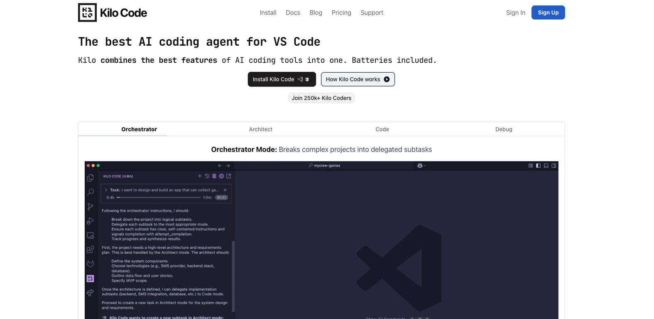Viewport: 654px width, 319px height.
Task: Toggle the secondary sidebar layout icon
Action: click(554, 165)
